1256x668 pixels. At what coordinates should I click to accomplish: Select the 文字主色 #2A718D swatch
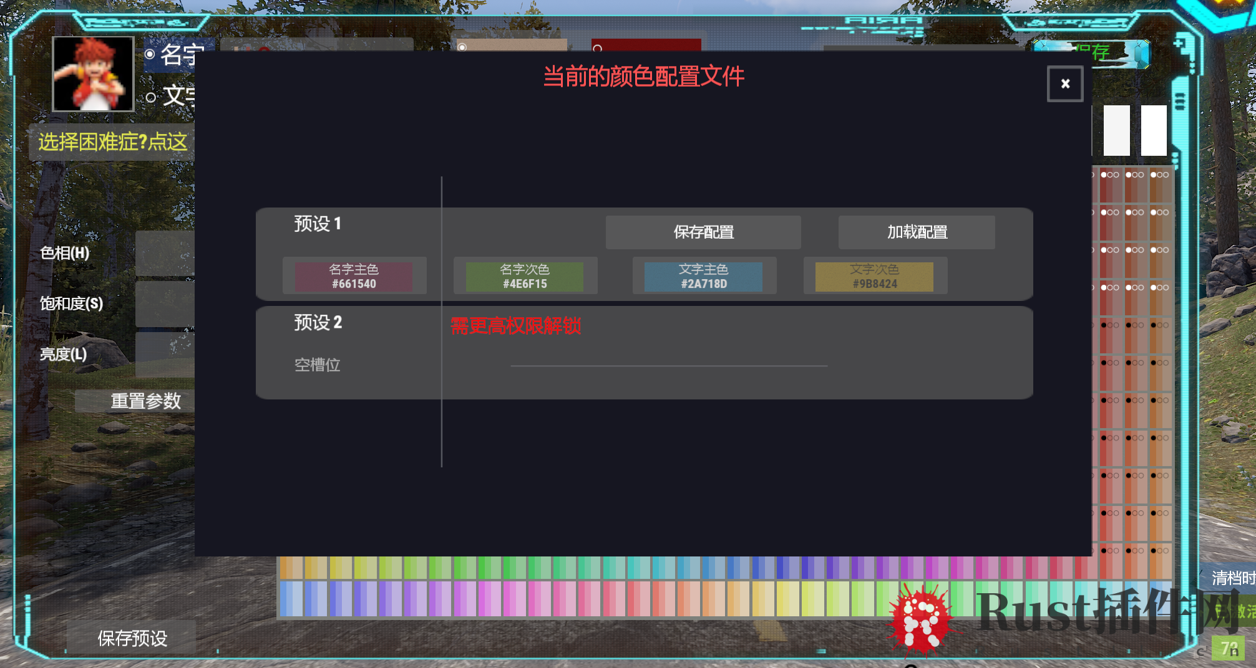tap(704, 276)
